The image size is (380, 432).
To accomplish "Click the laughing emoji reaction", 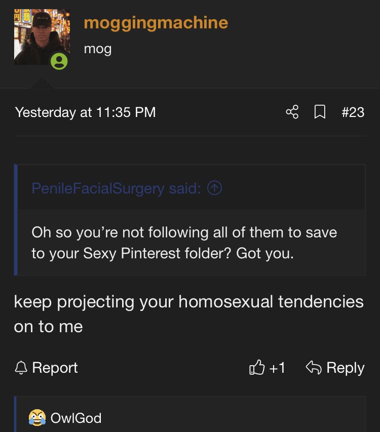I will tap(37, 417).
